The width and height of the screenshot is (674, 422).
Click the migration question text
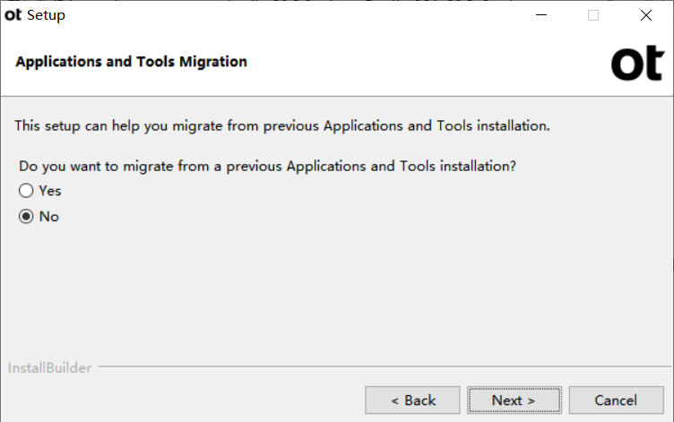(x=267, y=167)
